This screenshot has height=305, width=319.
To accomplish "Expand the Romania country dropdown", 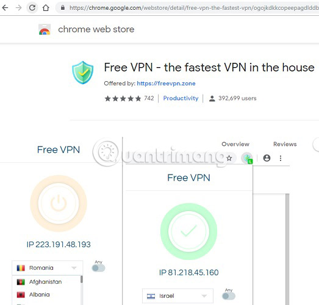I will click(x=48, y=268).
